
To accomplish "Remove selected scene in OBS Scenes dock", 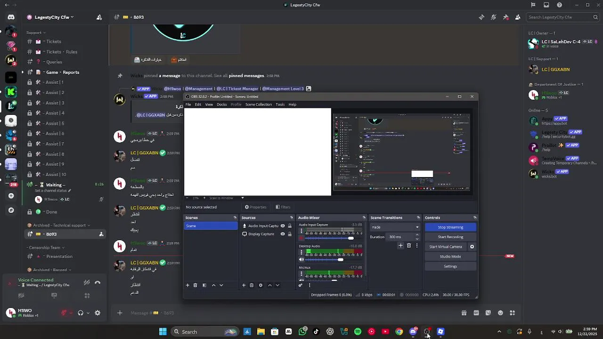I will (196, 285).
